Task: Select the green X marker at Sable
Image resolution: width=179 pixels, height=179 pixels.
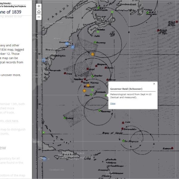Action: (98, 32)
